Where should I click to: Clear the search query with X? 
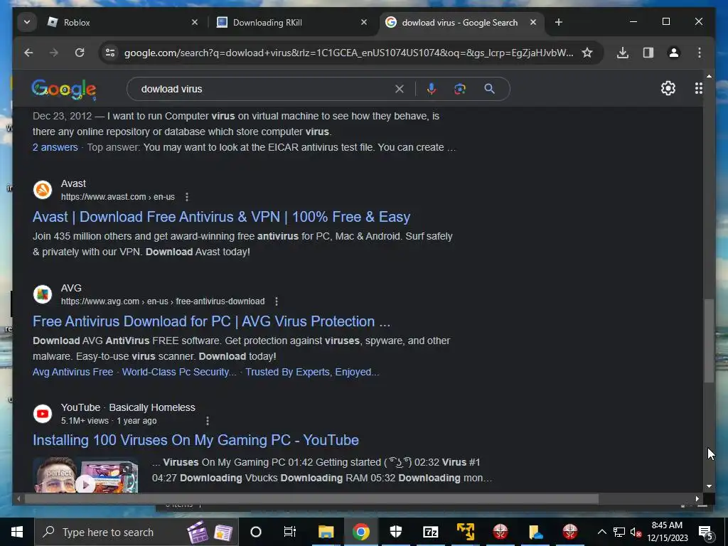coord(400,89)
